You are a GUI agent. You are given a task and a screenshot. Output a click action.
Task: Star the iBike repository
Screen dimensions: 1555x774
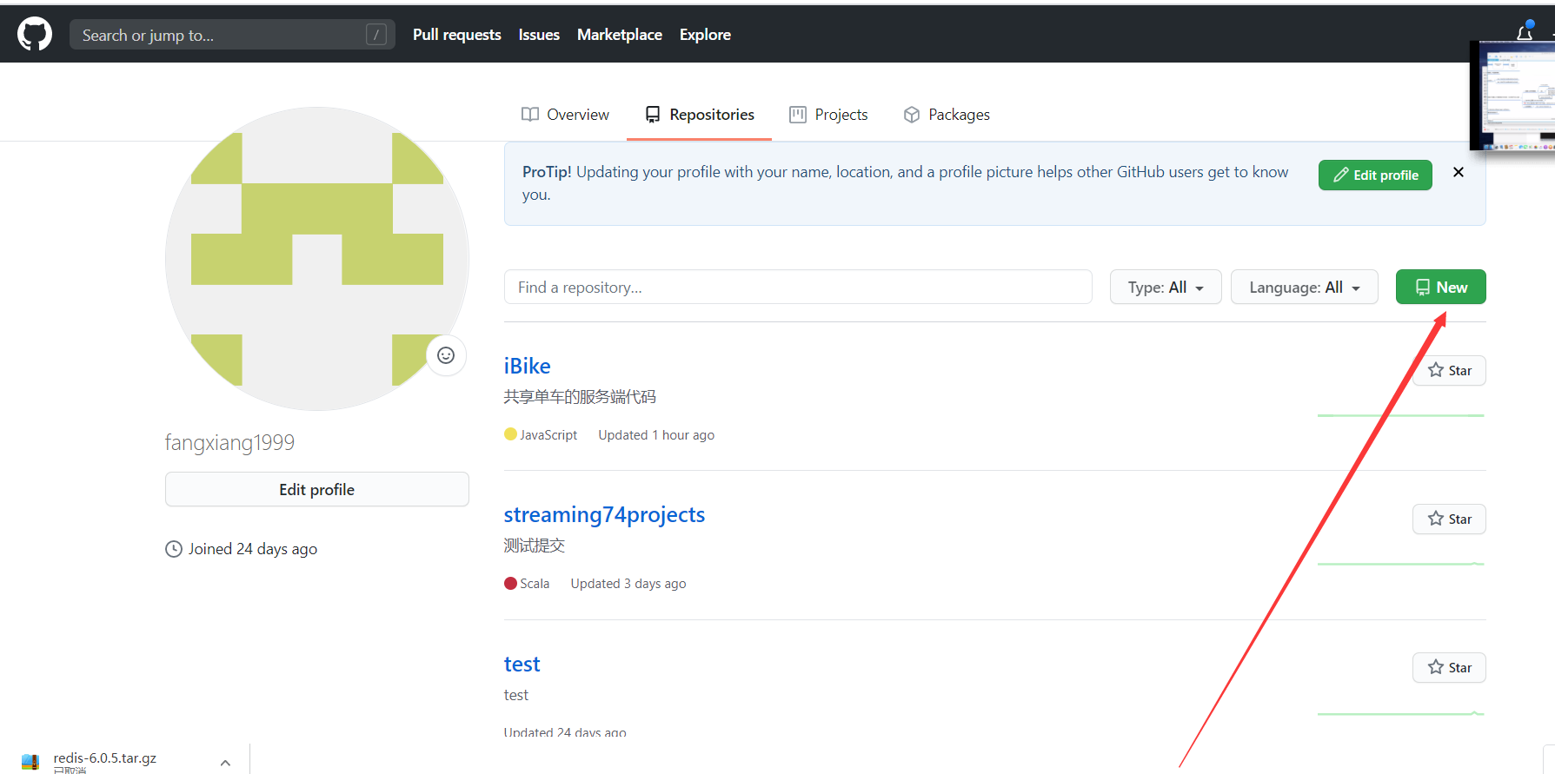pyautogui.click(x=1449, y=371)
